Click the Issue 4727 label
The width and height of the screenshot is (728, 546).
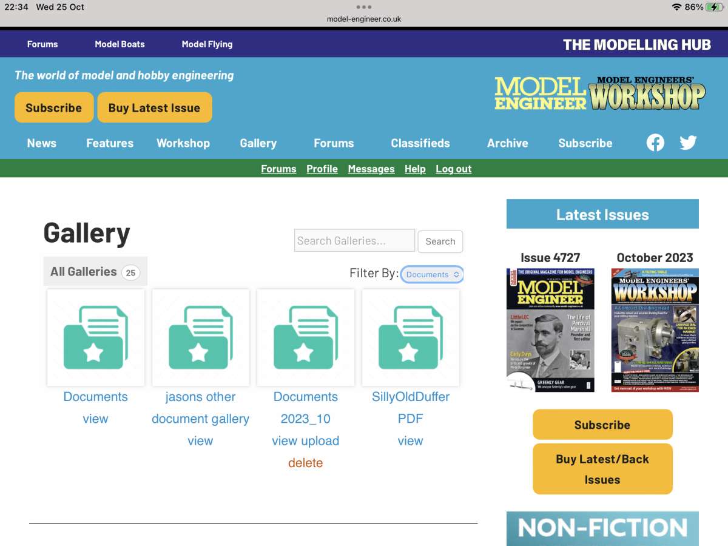[x=550, y=257]
